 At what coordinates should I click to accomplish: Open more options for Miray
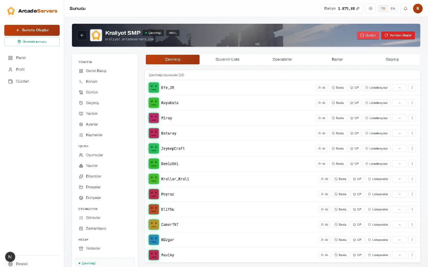coord(412,118)
